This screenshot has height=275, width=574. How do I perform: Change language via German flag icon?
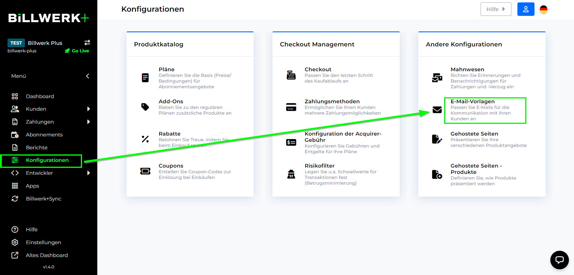click(543, 9)
